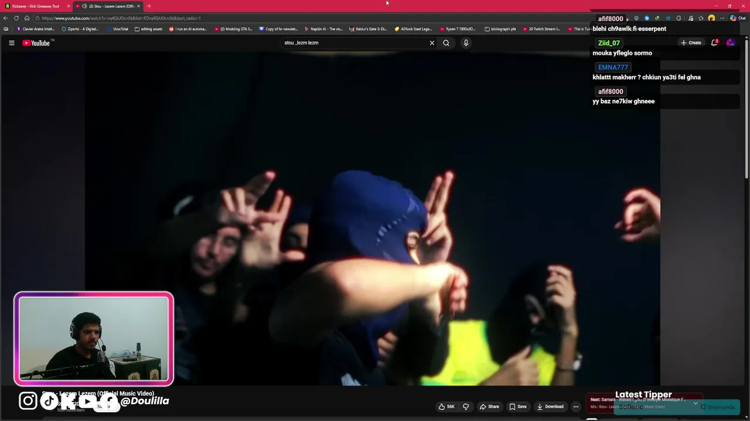750x421 pixels.
Task: Close the Kickaway Giveaway Tool tab
Action: click(69, 6)
